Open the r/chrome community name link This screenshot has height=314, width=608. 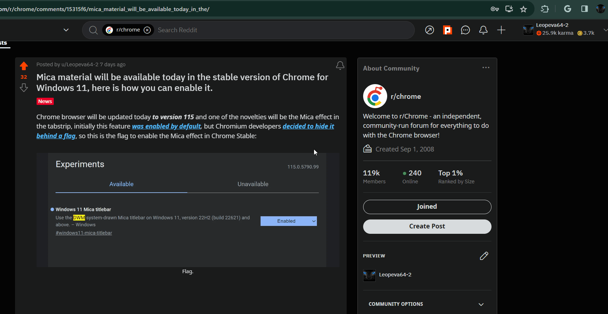pyautogui.click(x=406, y=96)
